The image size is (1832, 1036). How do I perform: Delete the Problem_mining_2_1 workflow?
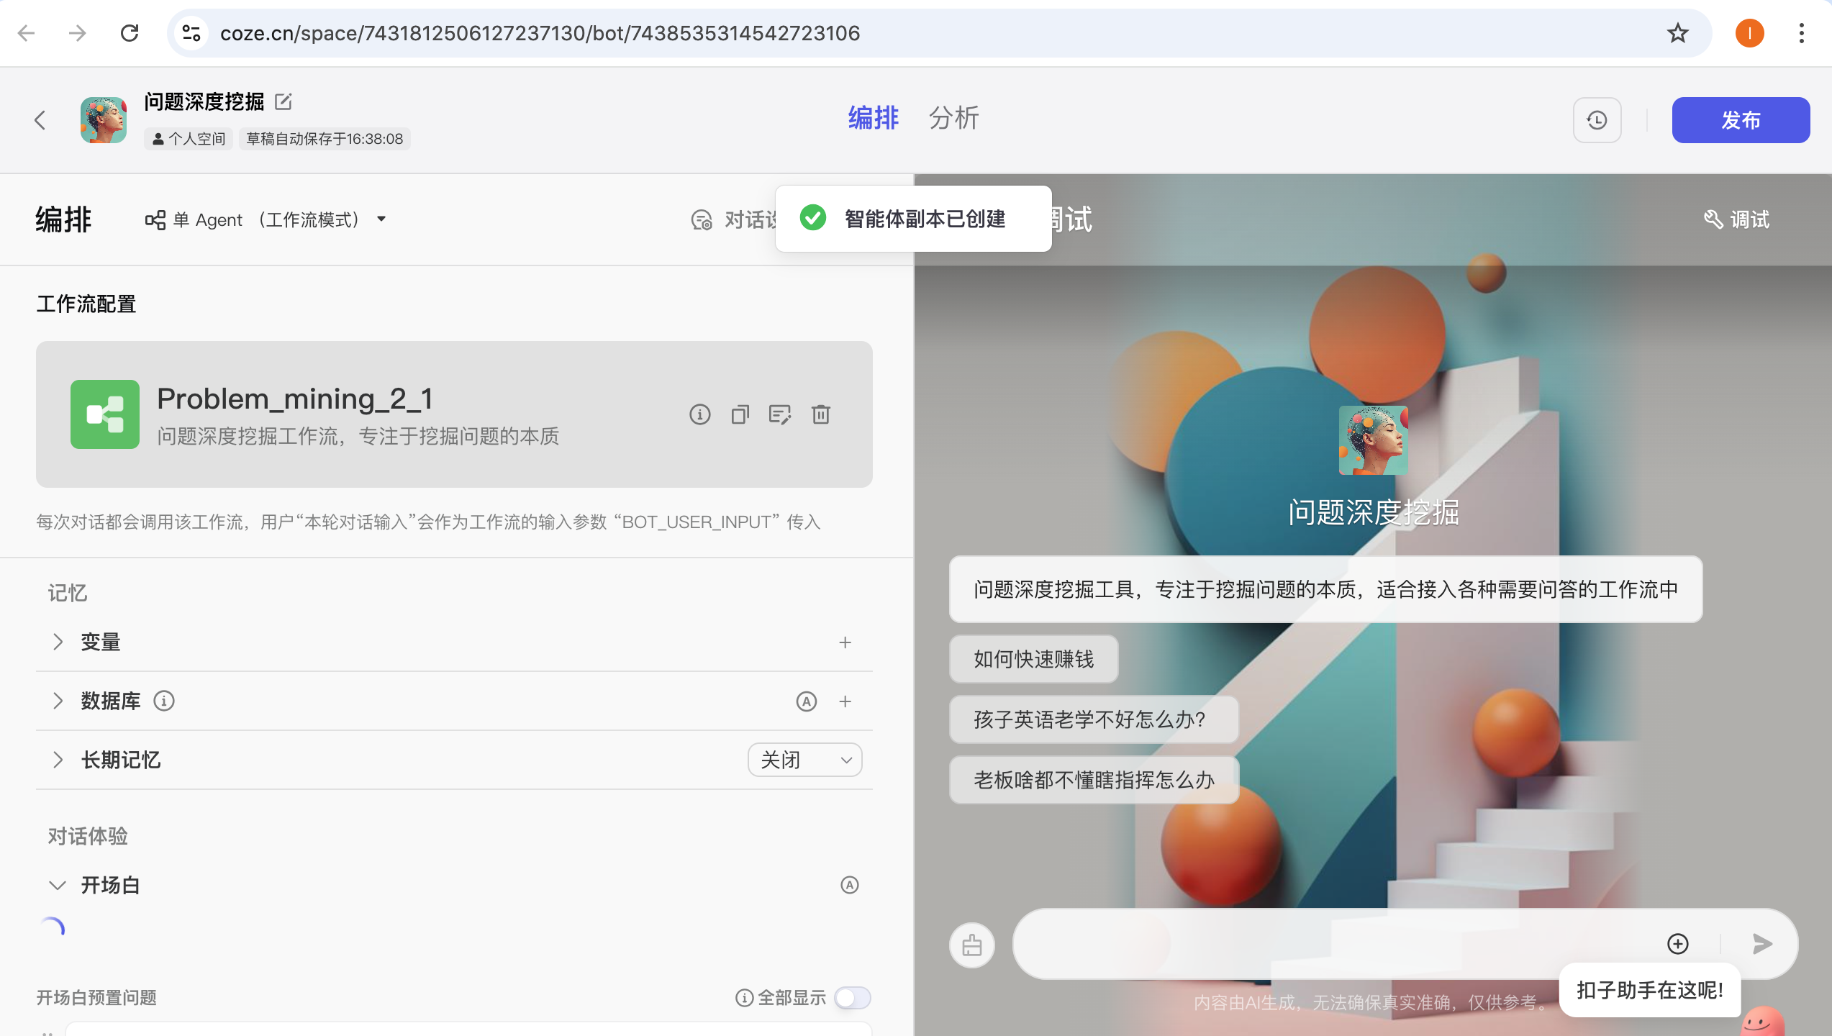(821, 414)
